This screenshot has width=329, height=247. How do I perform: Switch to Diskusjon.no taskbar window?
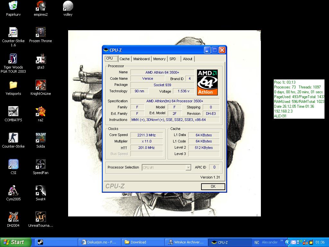[x=100, y=242]
